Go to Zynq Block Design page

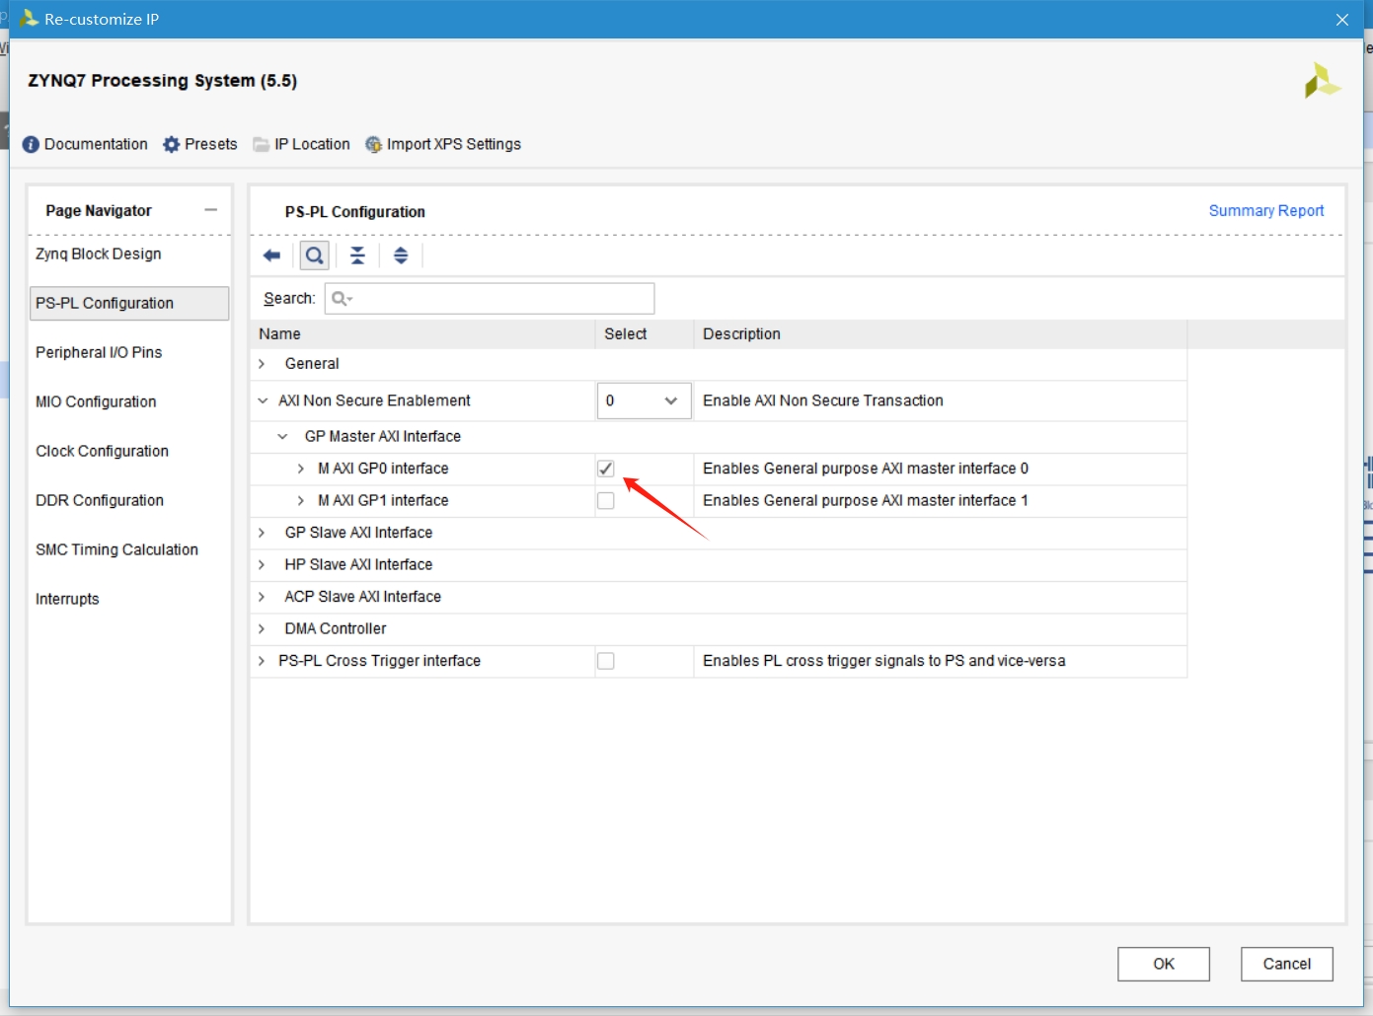click(x=99, y=254)
